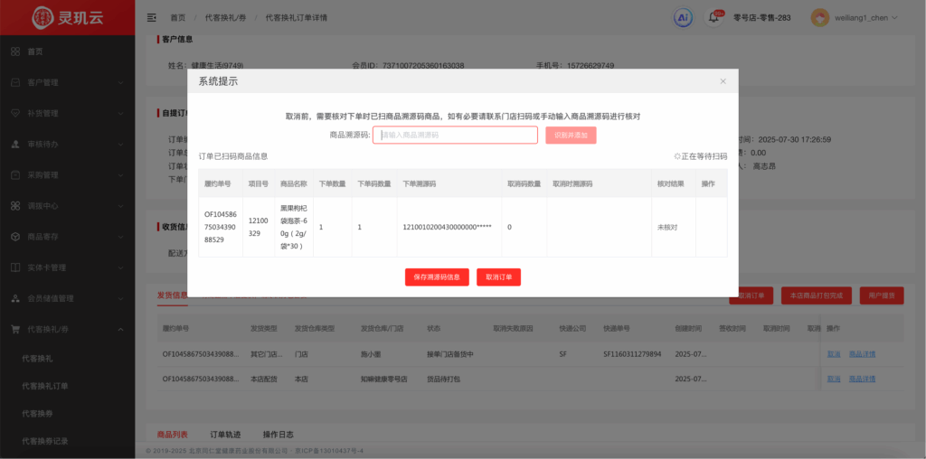Collapse sidebar using the hamburger menu icon

point(151,17)
